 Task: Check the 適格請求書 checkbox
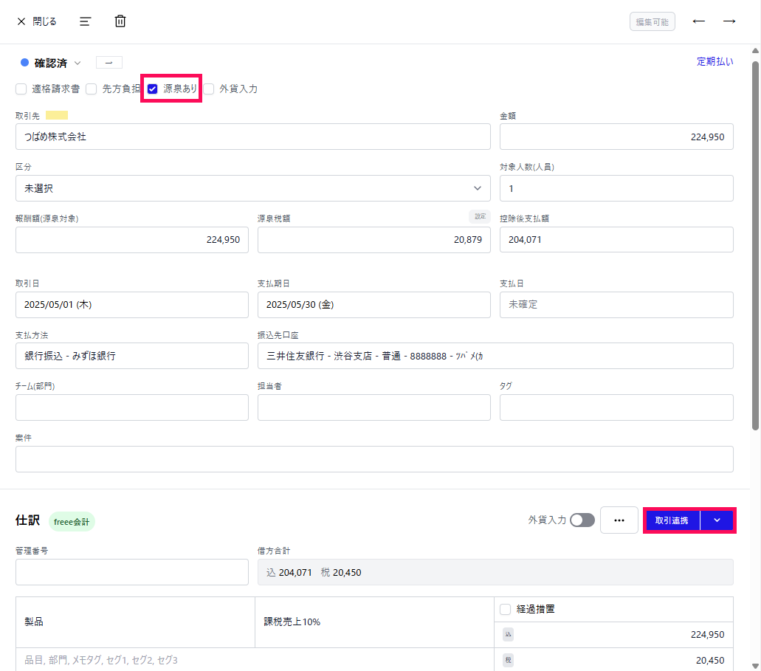point(21,89)
